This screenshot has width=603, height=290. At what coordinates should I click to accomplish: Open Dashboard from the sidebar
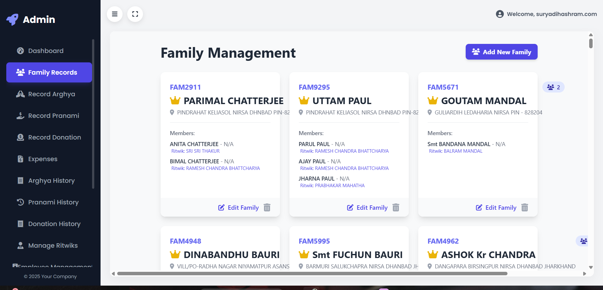pos(46,51)
